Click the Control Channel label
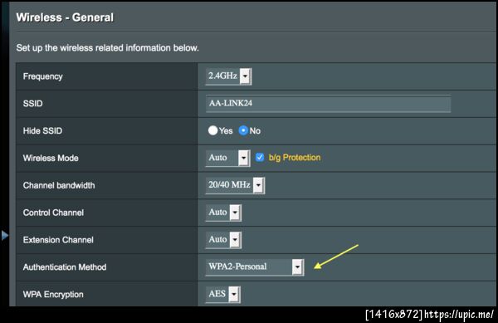 [x=53, y=213]
